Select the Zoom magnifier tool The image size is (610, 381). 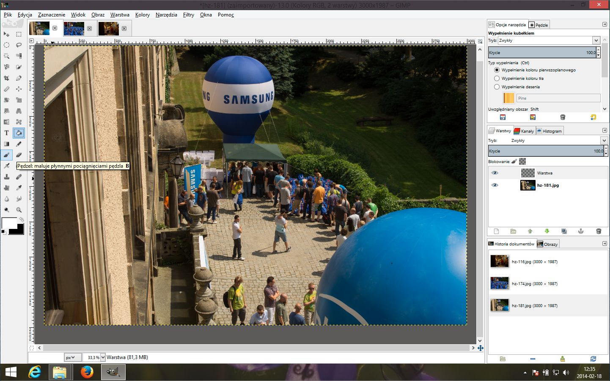click(19, 210)
